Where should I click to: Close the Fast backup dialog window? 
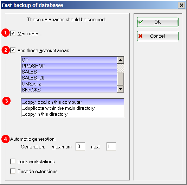[181, 5]
